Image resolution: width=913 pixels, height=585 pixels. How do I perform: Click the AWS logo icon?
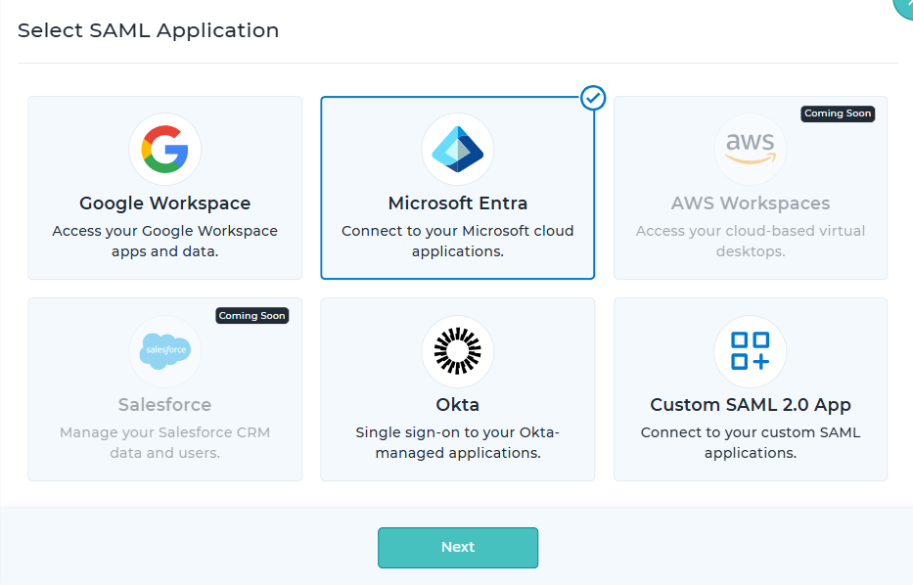[x=750, y=150]
